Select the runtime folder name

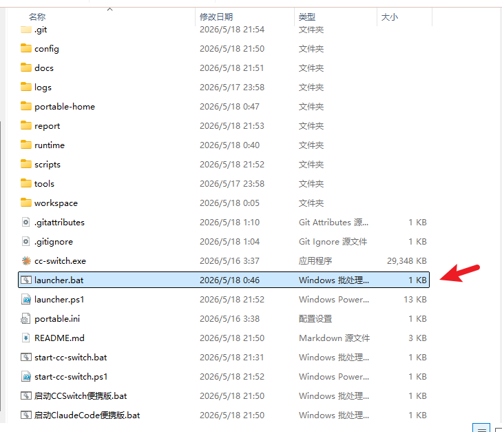pyautogui.click(x=50, y=145)
